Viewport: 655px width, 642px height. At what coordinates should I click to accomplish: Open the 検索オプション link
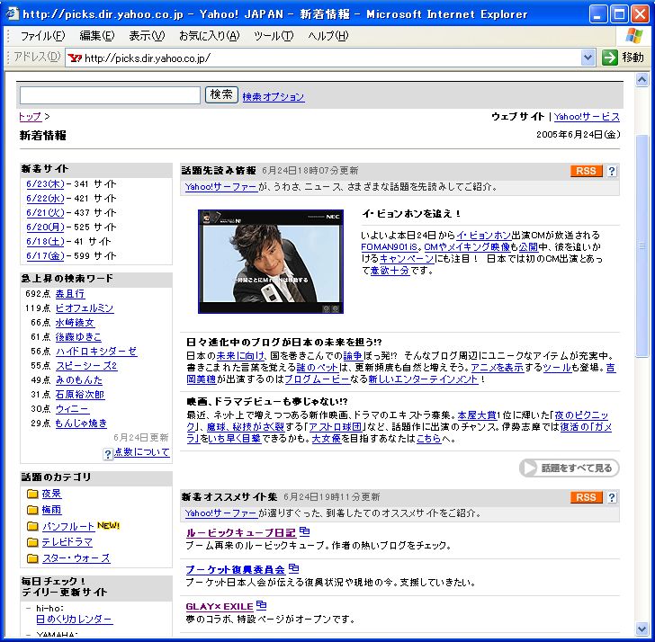click(x=274, y=97)
